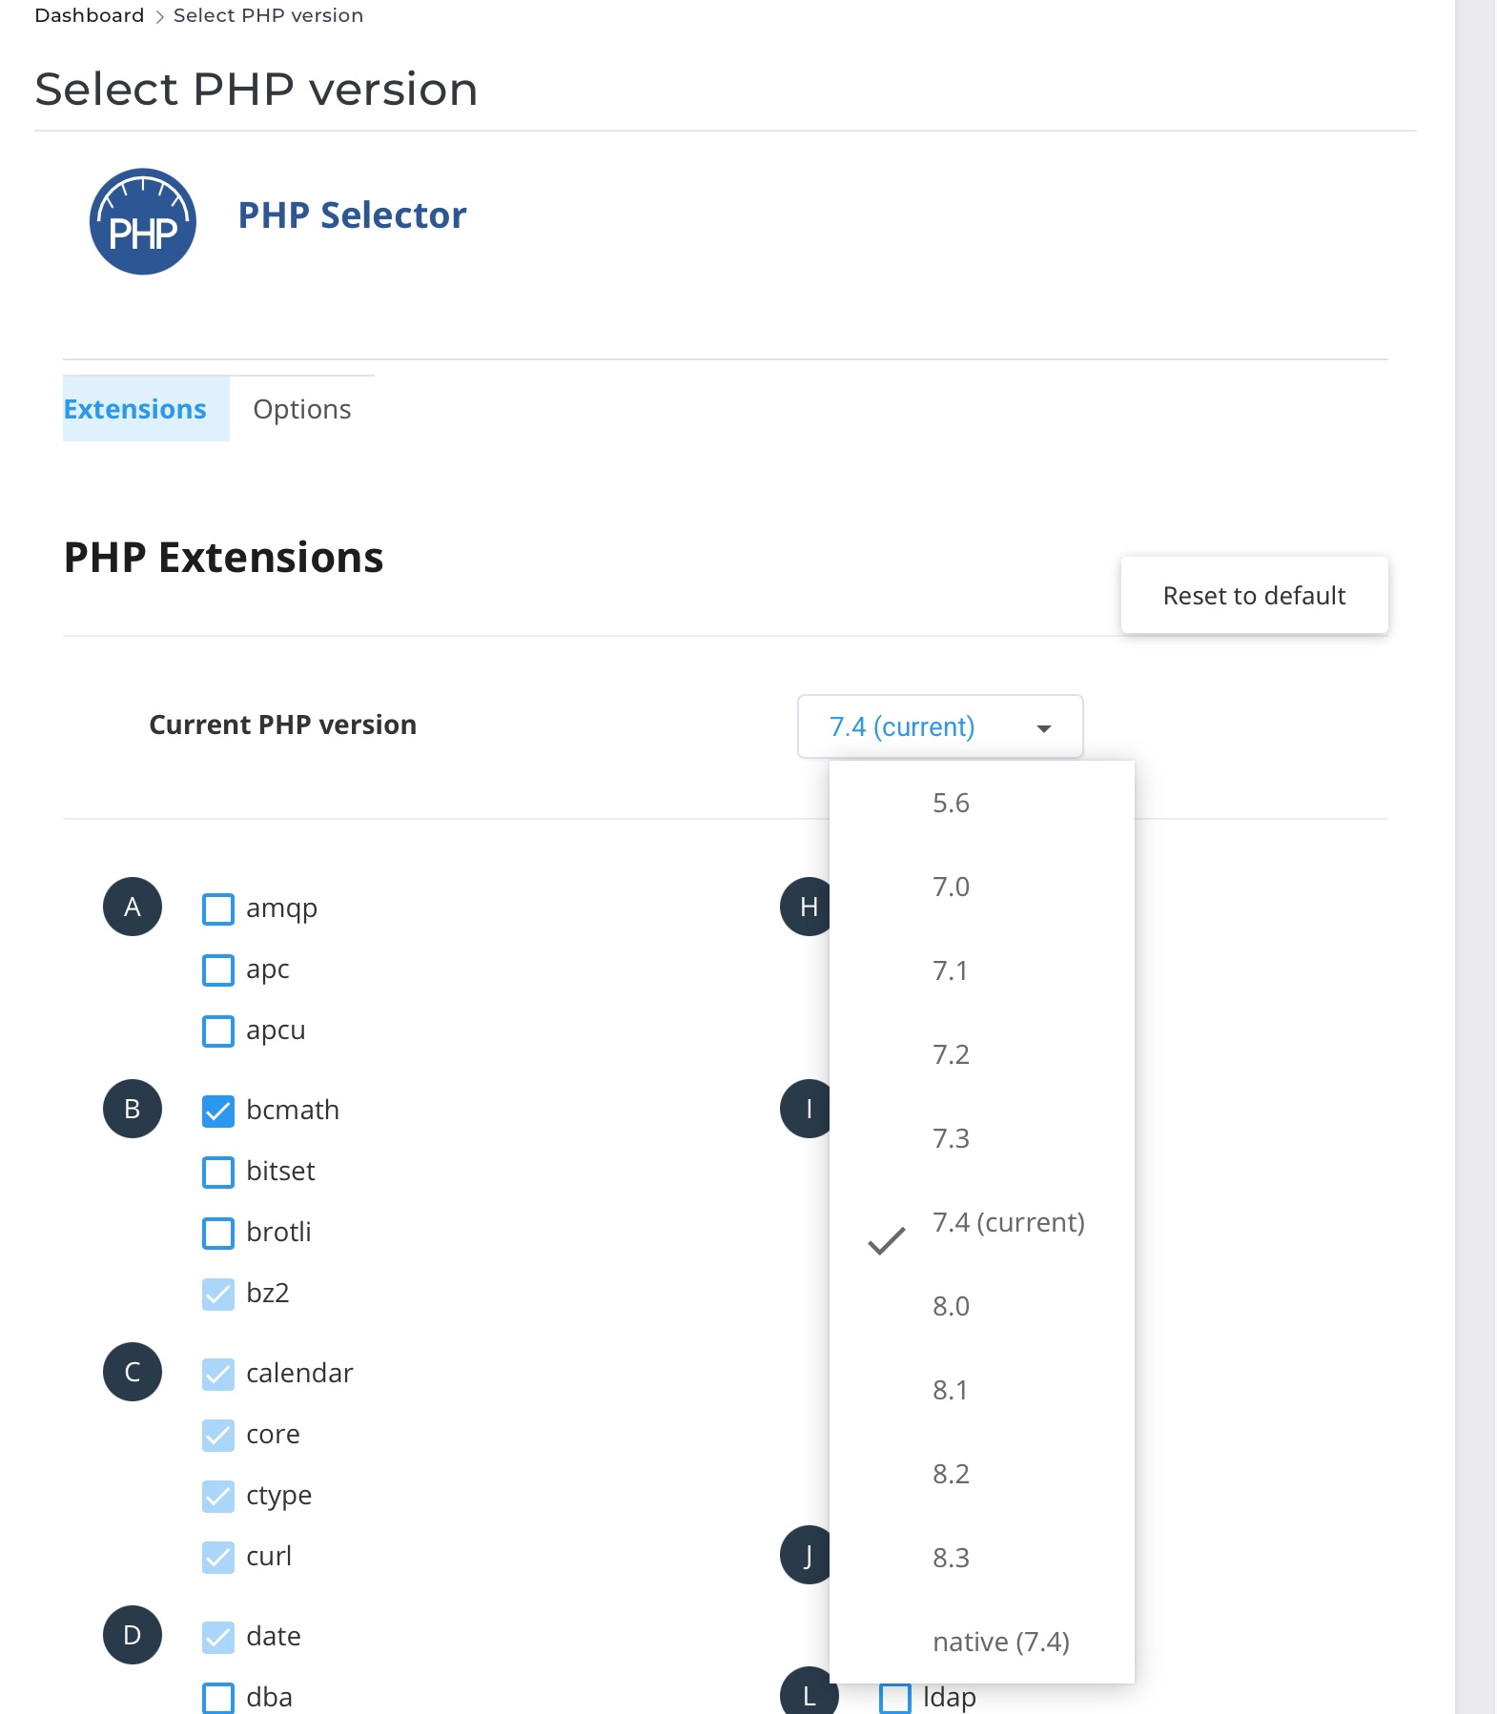This screenshot has height=1714, width=1497.
Task: Uncheck the bcmath extension
Action: point(218,1112)
